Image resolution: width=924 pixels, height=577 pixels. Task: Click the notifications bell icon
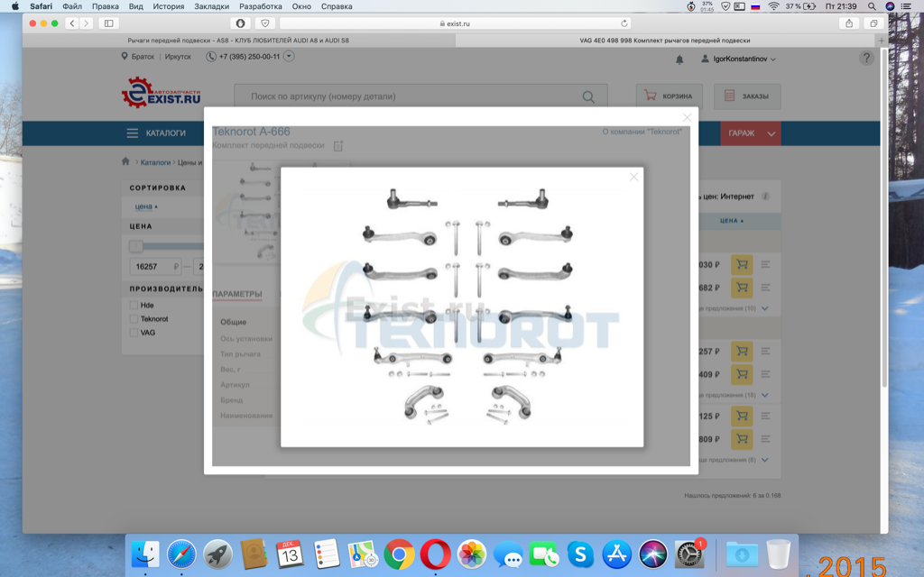(679, 60)
